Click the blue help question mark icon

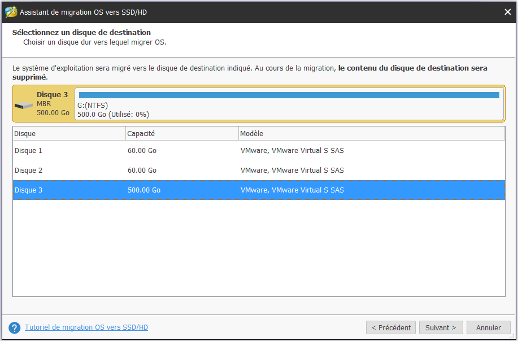[x=15, y=327]
